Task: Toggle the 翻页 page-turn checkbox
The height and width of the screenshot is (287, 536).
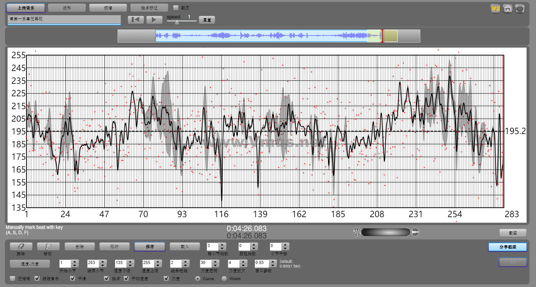Action: coord(175,8)
